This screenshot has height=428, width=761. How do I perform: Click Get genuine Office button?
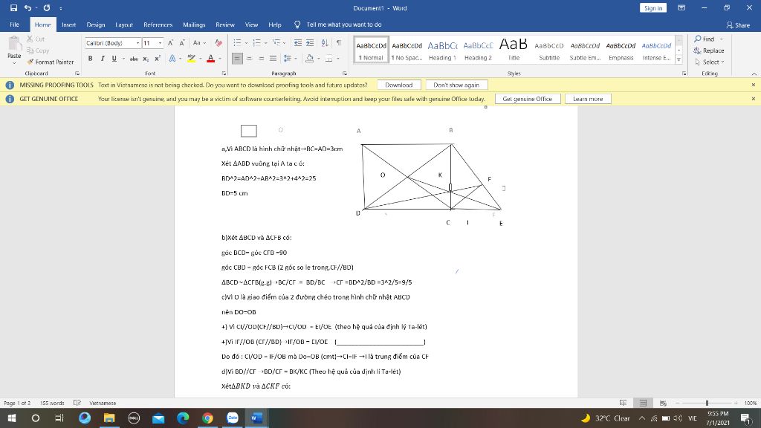pos(527,99)
